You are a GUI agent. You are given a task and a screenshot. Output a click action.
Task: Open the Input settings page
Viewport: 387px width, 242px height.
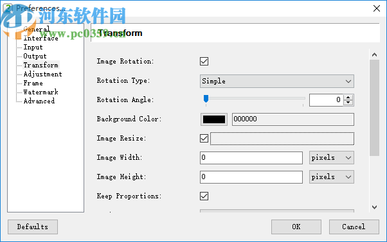[33, 47]
